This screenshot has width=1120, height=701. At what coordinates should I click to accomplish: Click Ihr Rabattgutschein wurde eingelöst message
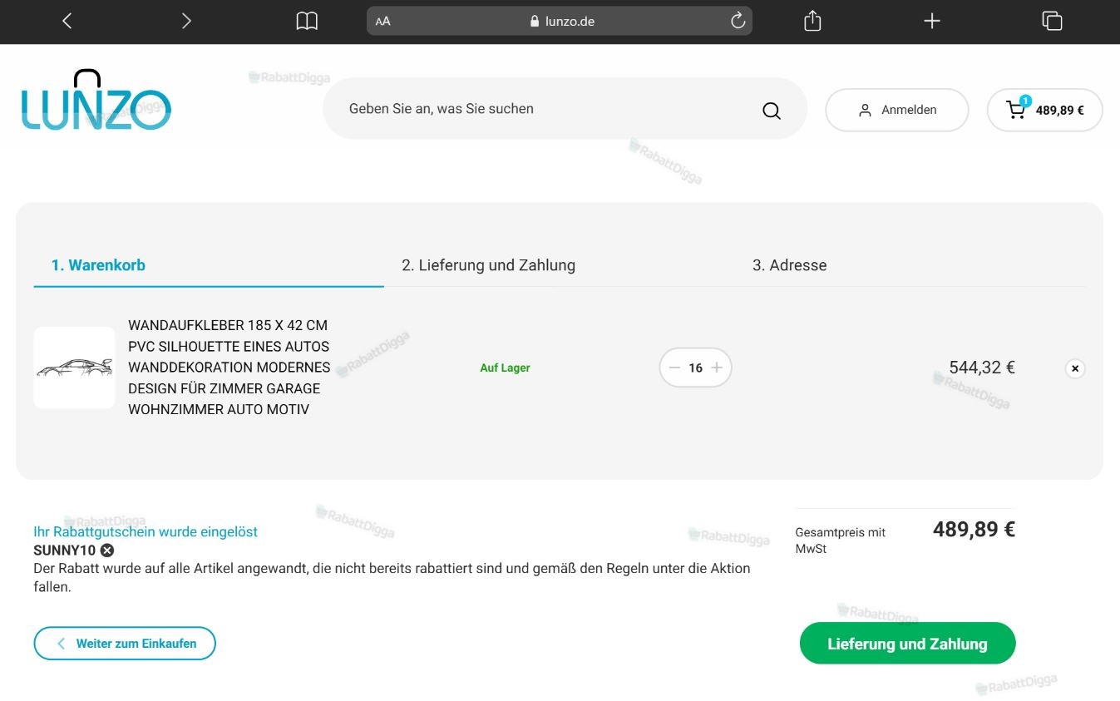146,532
